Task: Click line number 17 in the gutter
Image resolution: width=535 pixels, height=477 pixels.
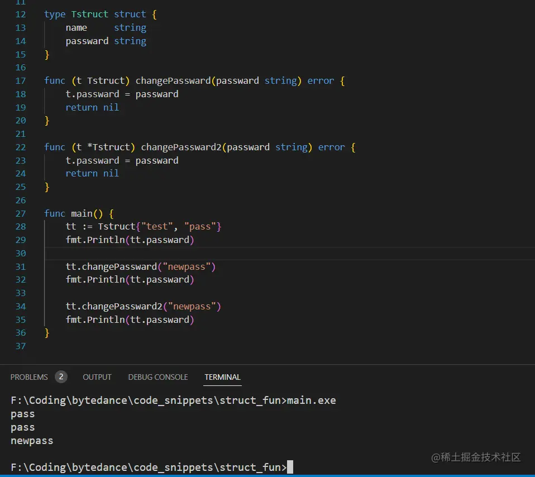Action: (x=21, y=81)
